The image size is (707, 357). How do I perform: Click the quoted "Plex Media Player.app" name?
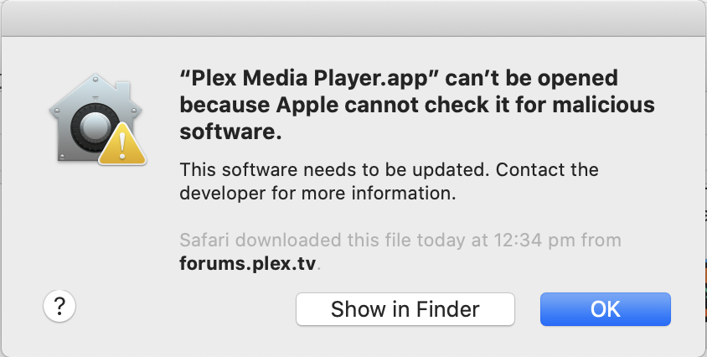309,79
